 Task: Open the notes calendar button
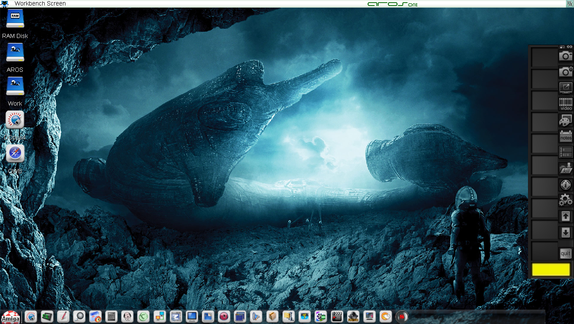566,136
